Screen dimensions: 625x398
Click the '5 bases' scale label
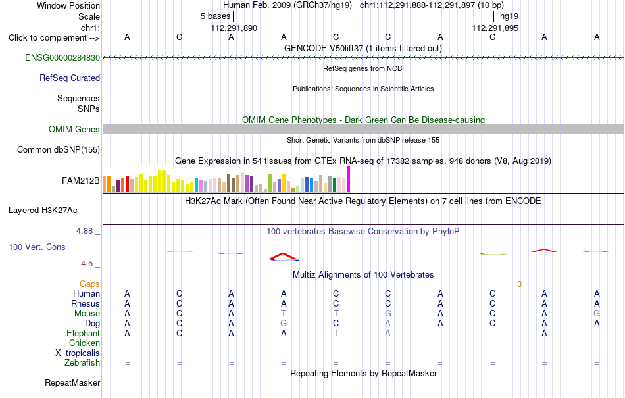216,16
